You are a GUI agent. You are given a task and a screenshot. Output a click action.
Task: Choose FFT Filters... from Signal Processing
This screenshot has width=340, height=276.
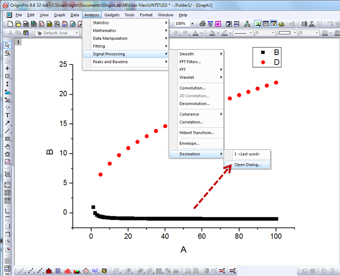pos(190,62)
